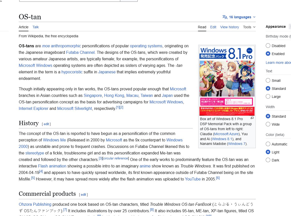
Task: Click citation reference [2]
Action: (121, 107)
